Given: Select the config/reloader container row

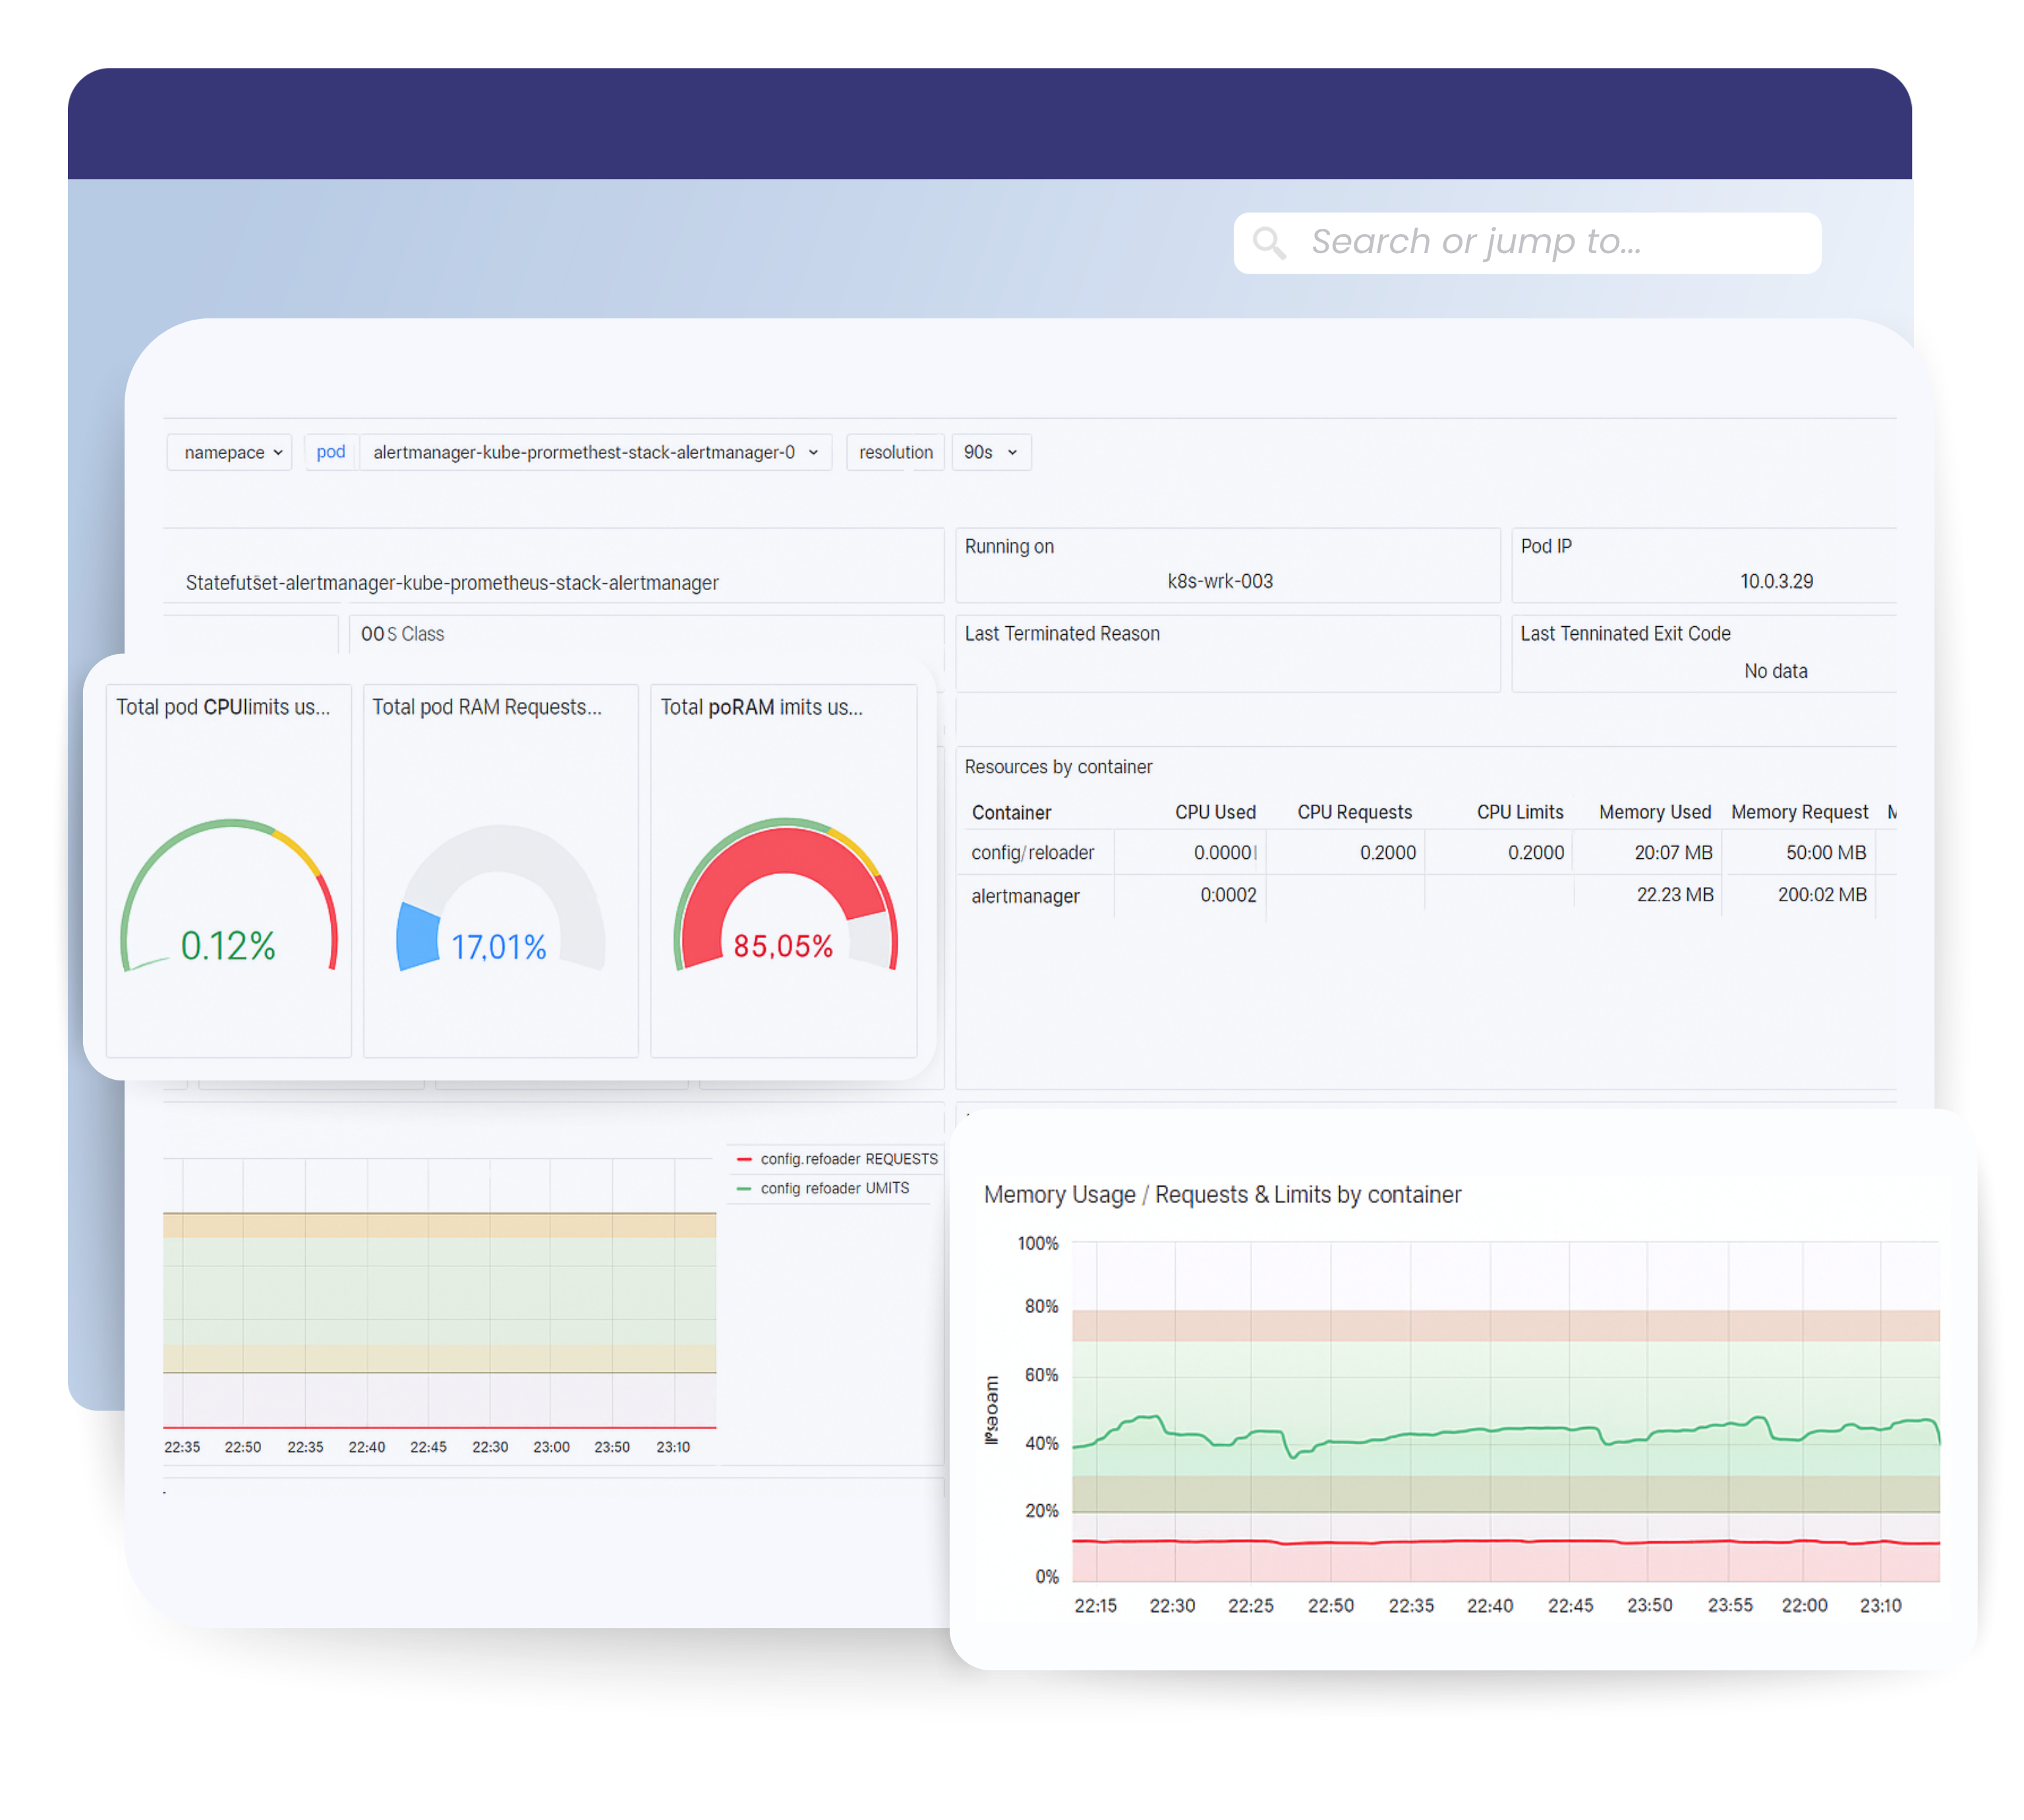Looking at the screenshot, I should (x=1032, y=852).
